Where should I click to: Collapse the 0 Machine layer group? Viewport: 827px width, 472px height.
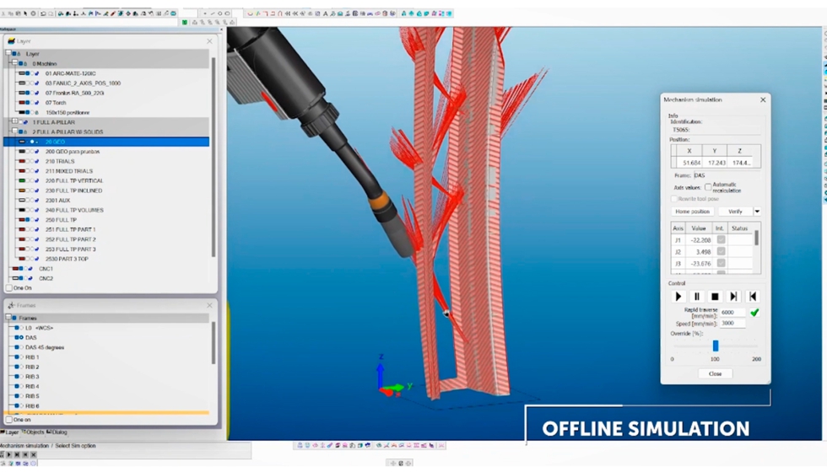coord(14,63)
